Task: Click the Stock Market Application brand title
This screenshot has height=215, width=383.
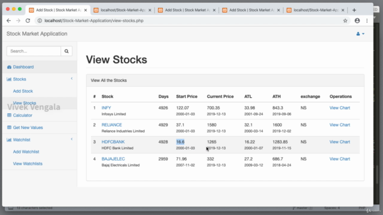Action: (x=37, y=34)
